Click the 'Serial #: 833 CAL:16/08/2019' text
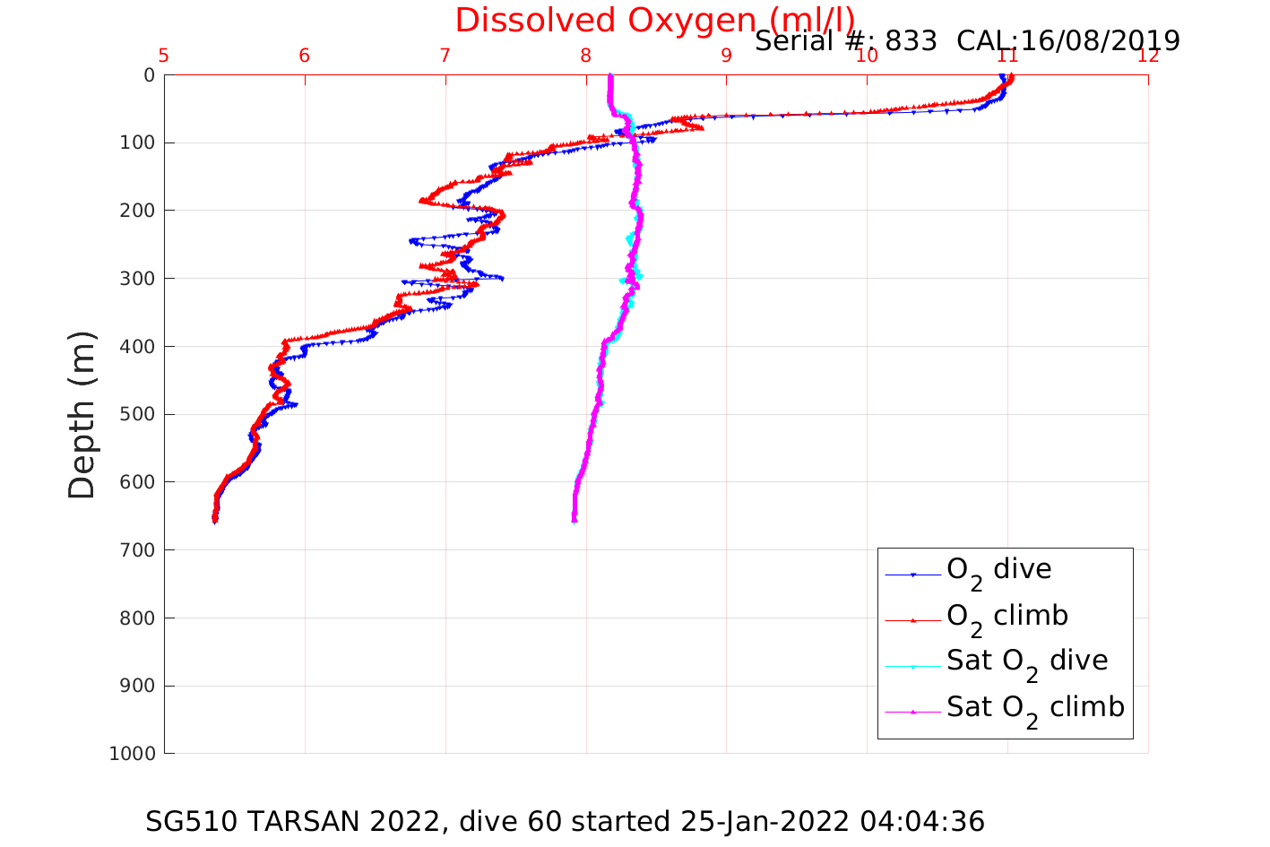The height and width of the screenshot is (847, 1270). (967, 40)
